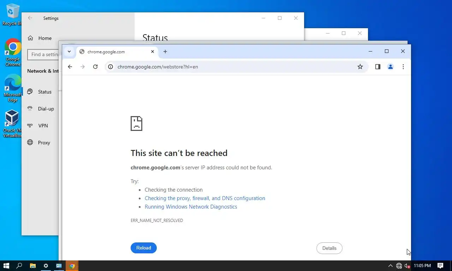Select Google Chrome desktop shortcut
This screenshot has height=271, width=452.
click(x=13, y=52)
